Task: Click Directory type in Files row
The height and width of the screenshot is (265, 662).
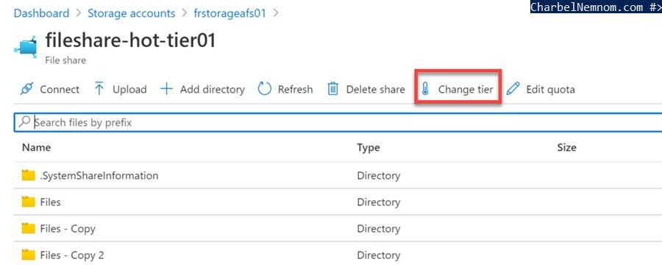Action: pyautogui.click(x=379, y=202)
